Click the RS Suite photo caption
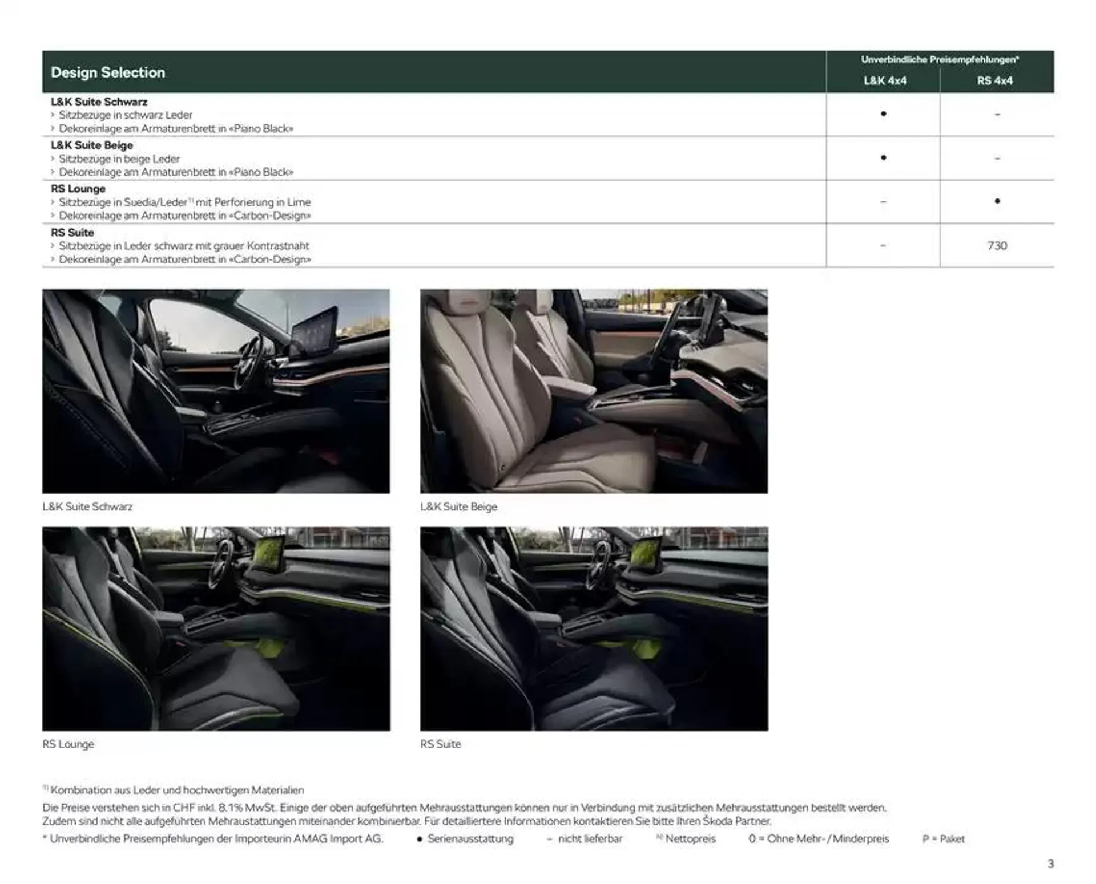This screenshot has height=884, width=1096. pyautogui.click(x=440, y=744)
